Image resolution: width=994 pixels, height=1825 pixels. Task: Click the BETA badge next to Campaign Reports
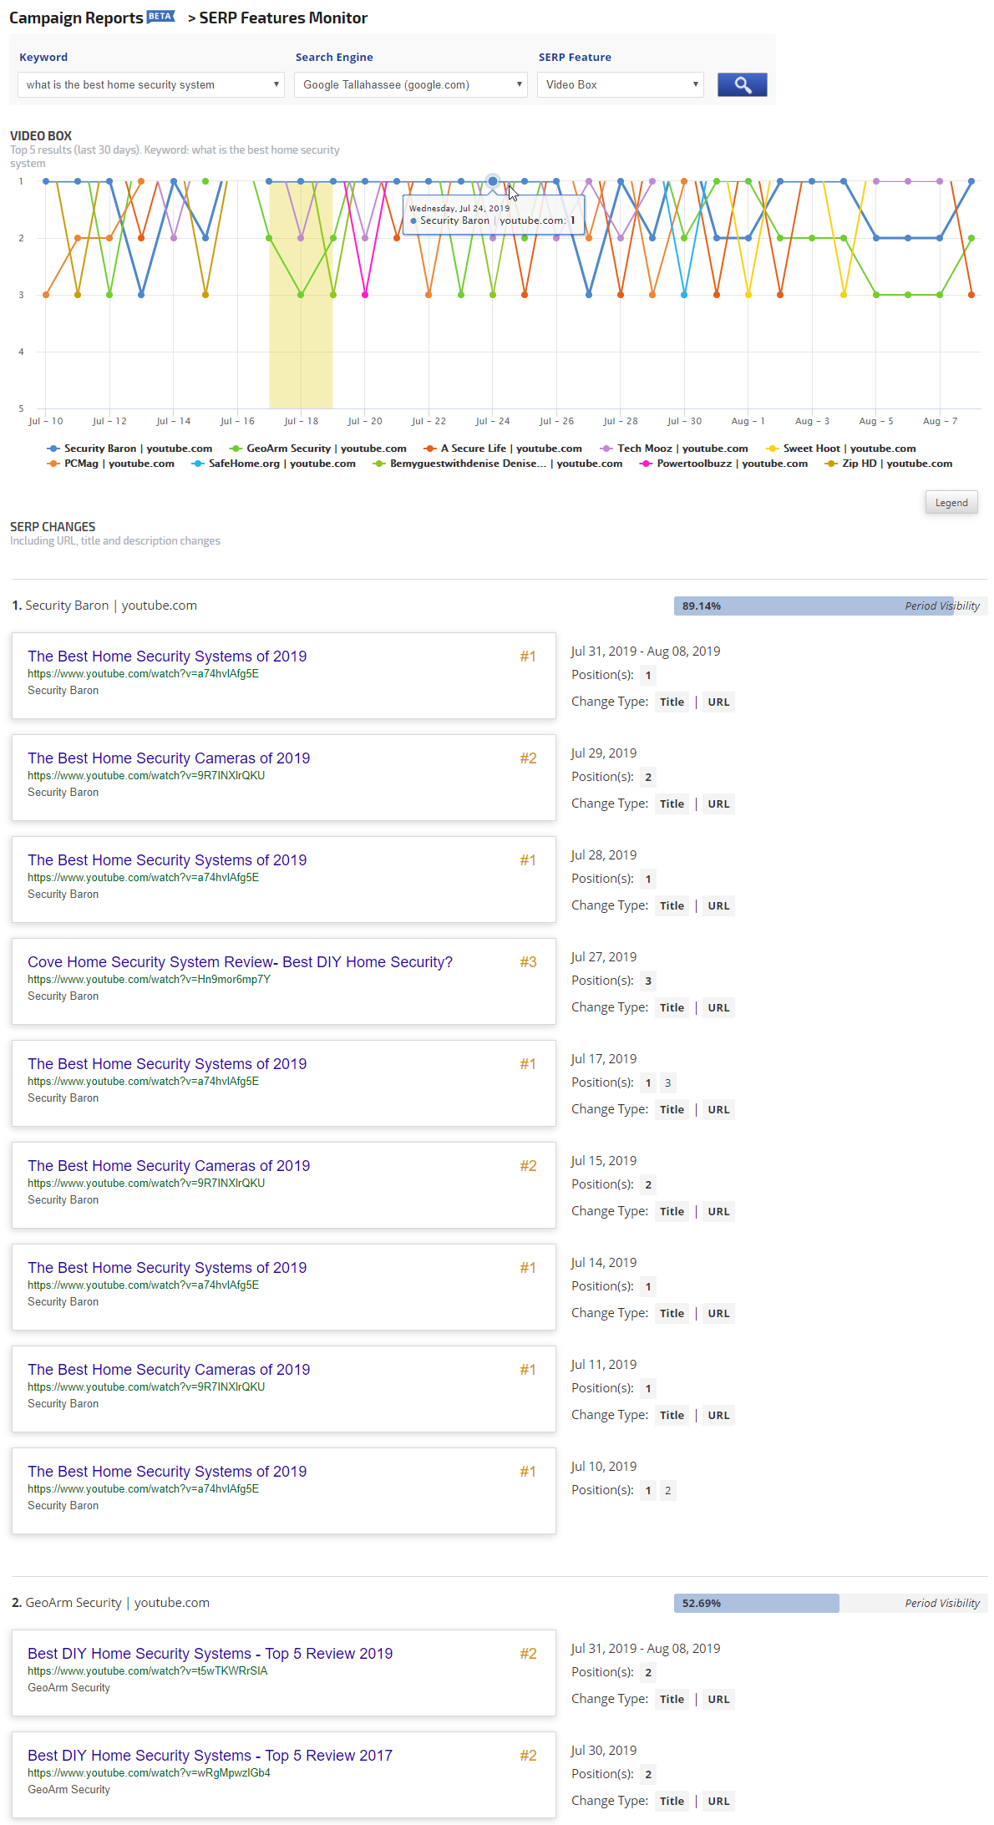click(160, 16)
